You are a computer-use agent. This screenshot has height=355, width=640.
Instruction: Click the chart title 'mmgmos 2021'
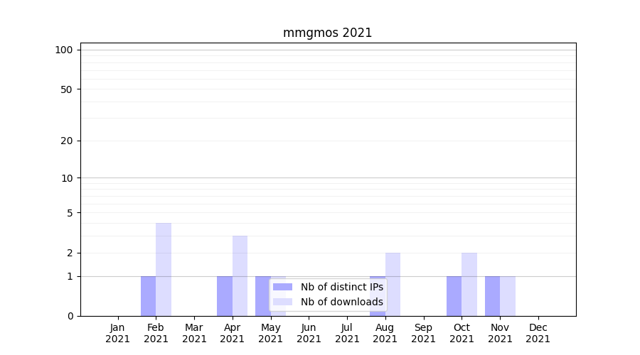point(327,33)
